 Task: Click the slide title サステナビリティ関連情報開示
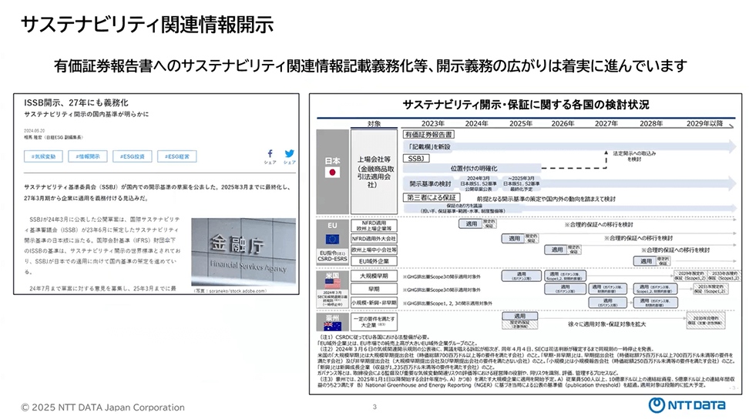point(147,25)
